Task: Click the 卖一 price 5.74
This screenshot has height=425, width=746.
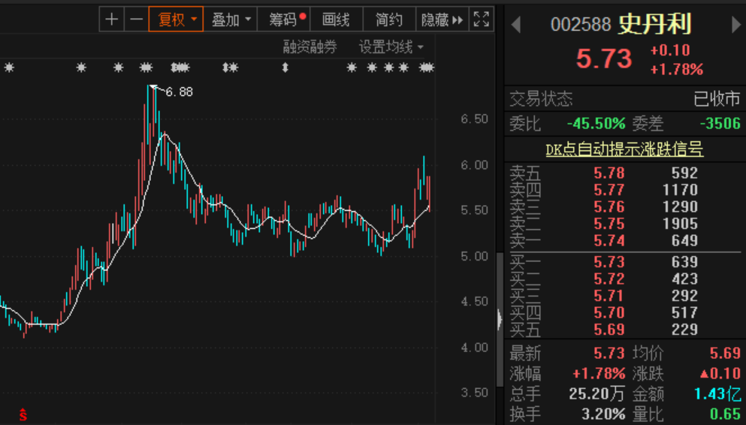Action: click(609, 241)
